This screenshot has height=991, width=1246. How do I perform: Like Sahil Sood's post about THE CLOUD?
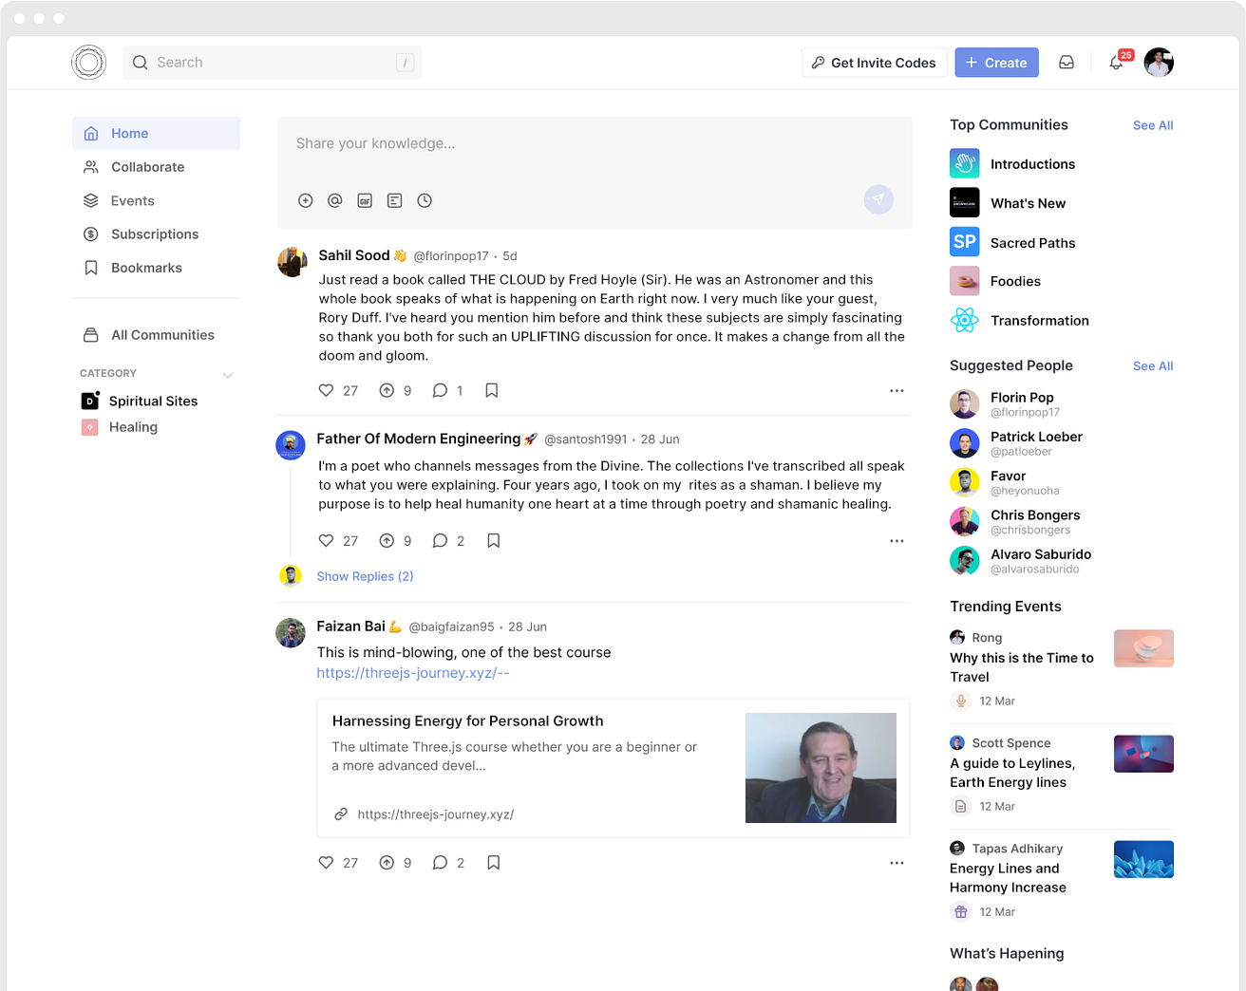point(325,390)
